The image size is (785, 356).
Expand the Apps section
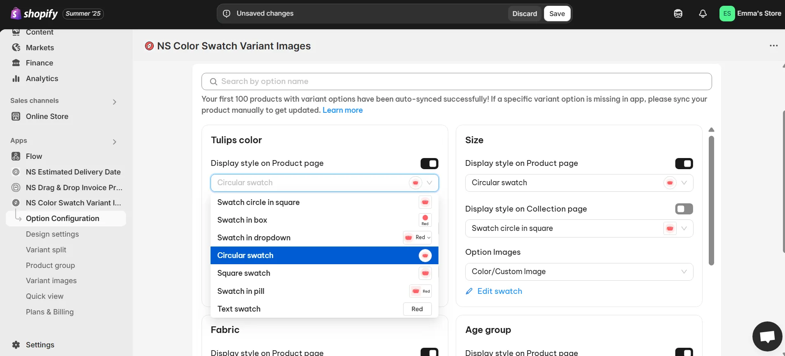click(x=115, y=142)
